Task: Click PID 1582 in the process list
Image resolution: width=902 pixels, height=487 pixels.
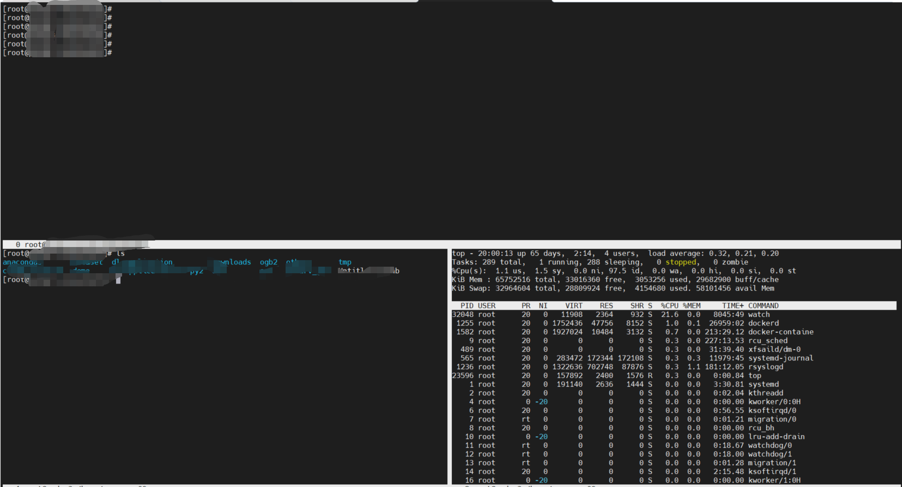Action: pyautogui.click(x=465, y=332)
